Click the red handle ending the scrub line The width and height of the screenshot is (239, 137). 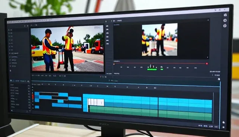pos(207,64)
